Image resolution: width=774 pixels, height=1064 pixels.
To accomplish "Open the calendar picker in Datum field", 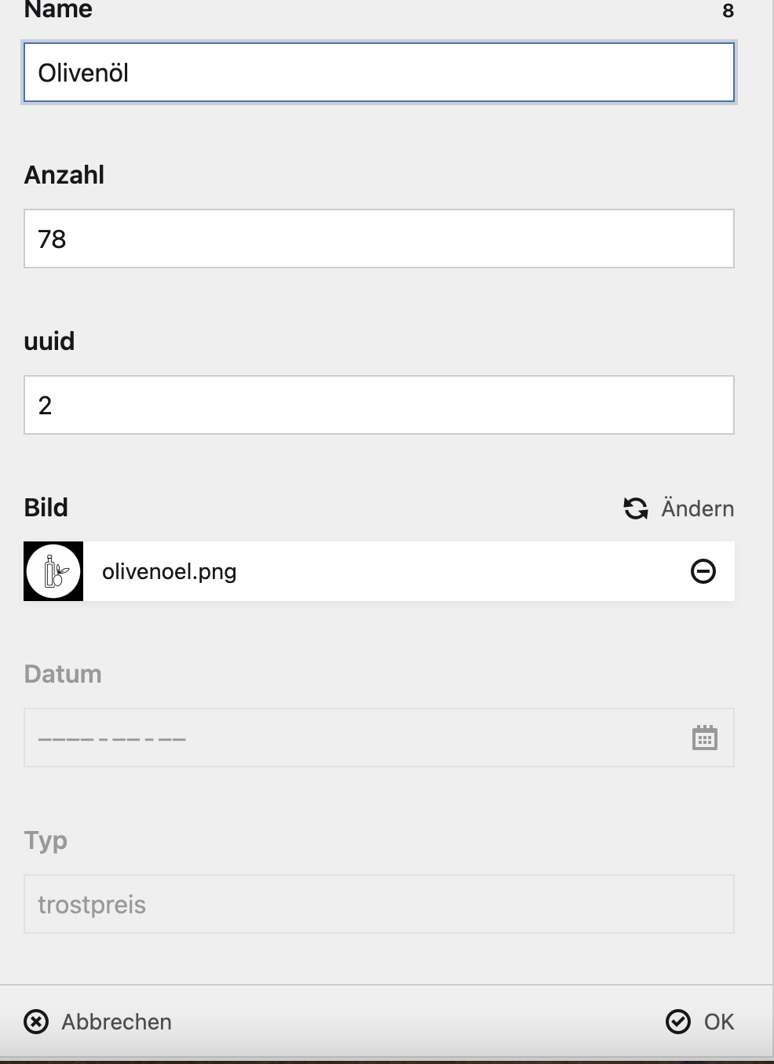I will [704, 738].
